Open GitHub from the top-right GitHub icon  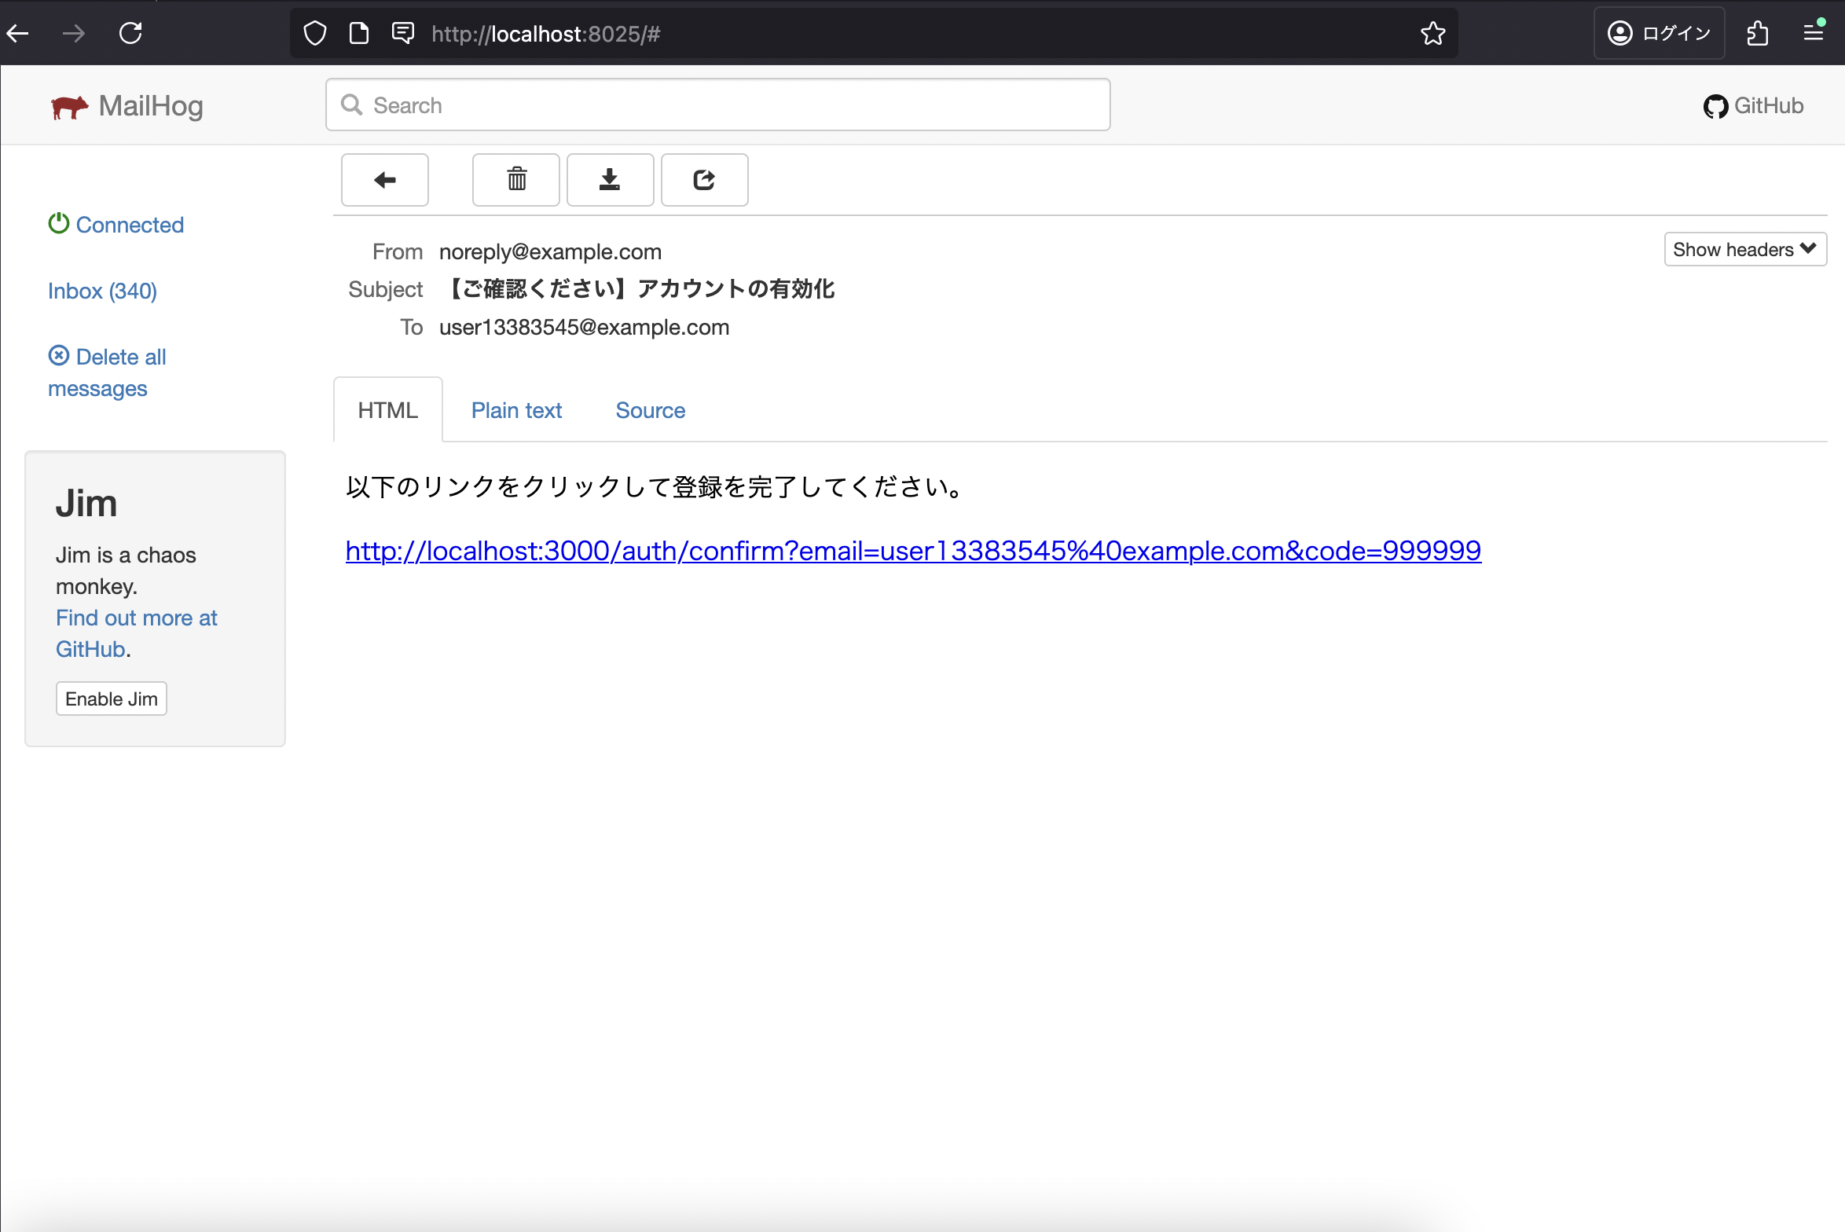(1718, 105)
